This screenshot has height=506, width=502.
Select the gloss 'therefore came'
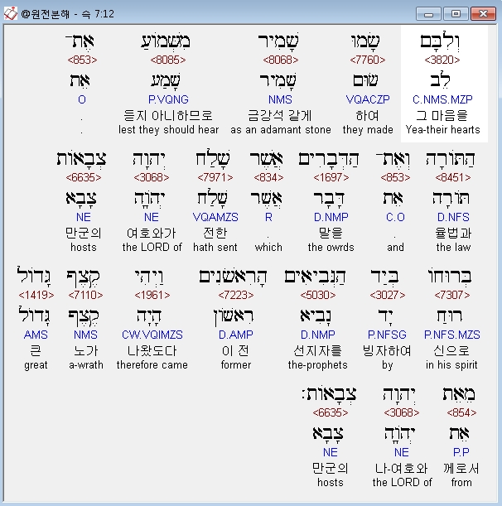[152, 364]
